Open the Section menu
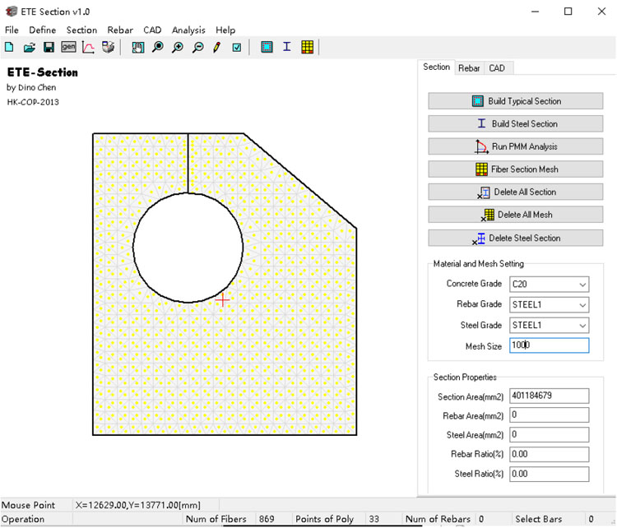The width and height of the screenshot is (617, 528). tap(81, 30)
